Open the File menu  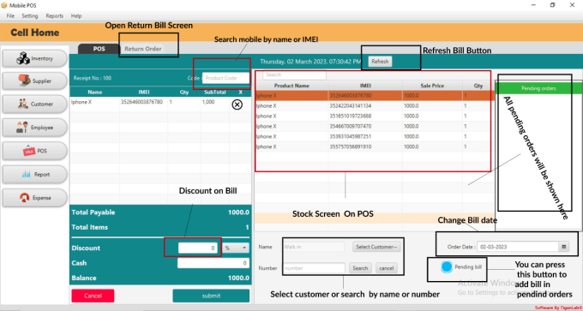click(x=10, y=16)
